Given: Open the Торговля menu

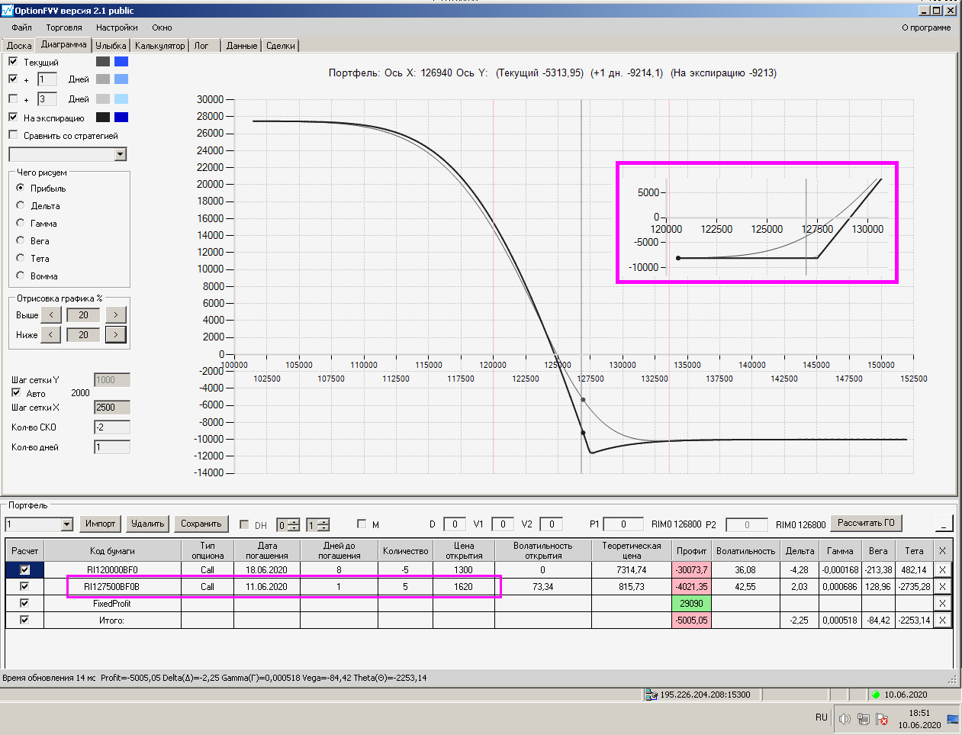Looking at the screenshot, I should click(x=64, y=27).
